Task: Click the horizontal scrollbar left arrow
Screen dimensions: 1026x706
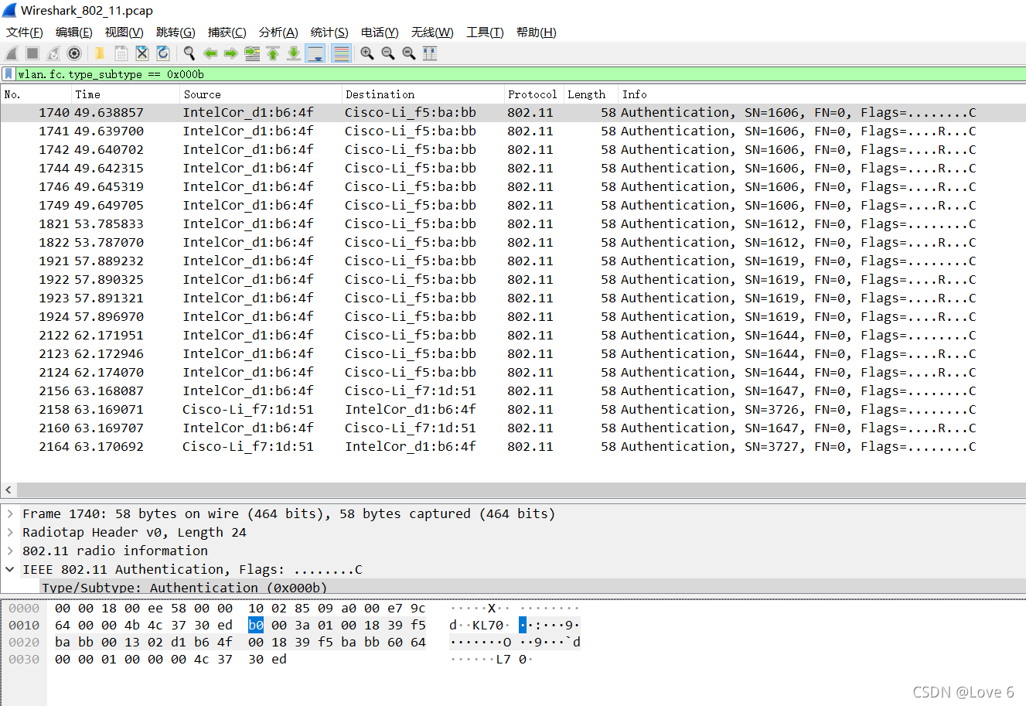Action: (x=9, y=489)
